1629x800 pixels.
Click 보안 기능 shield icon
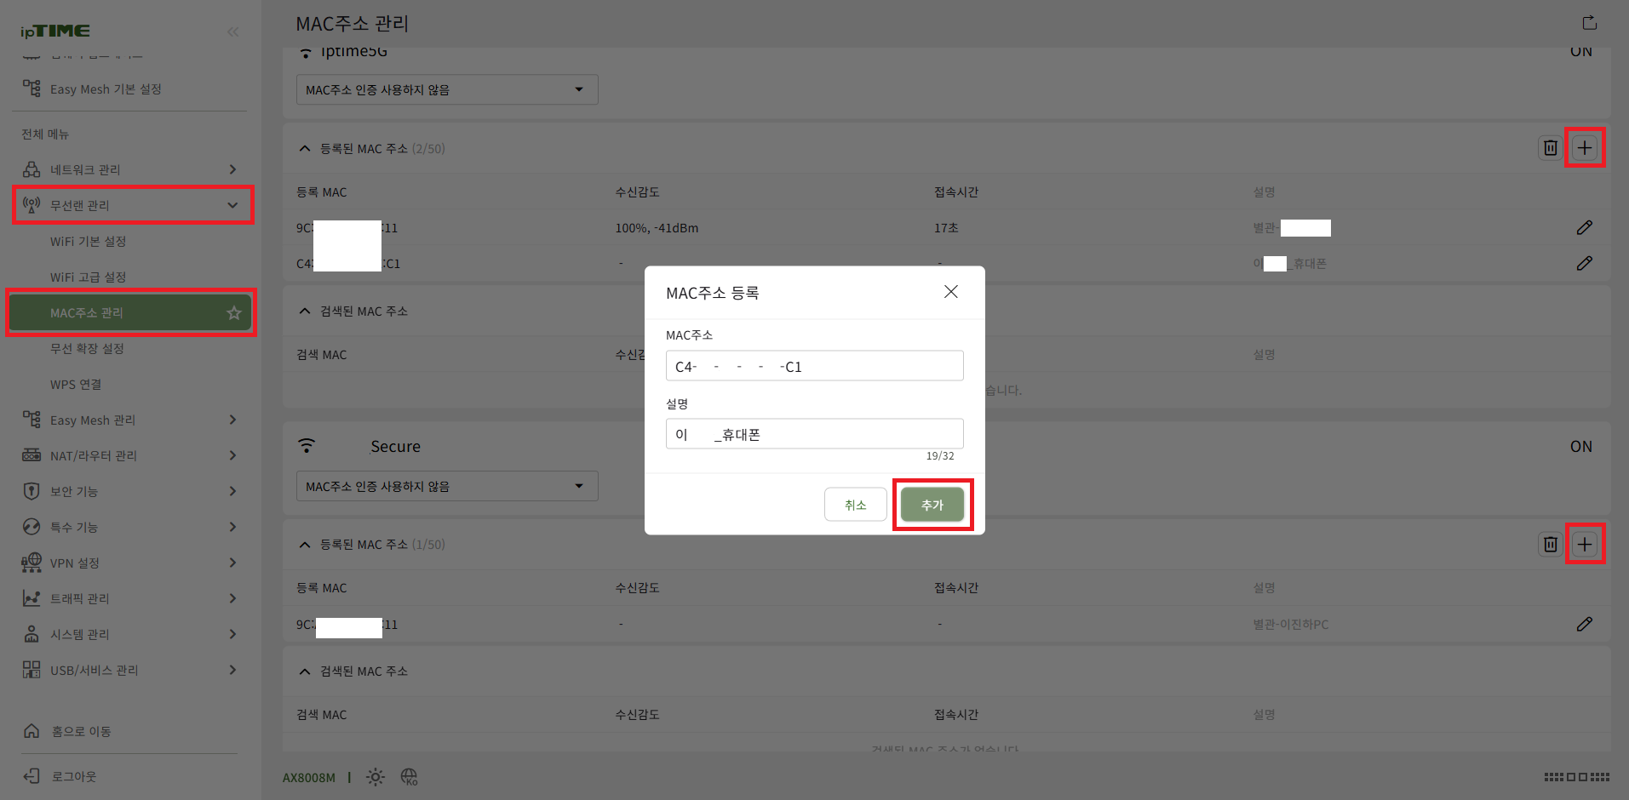point(32,491)
